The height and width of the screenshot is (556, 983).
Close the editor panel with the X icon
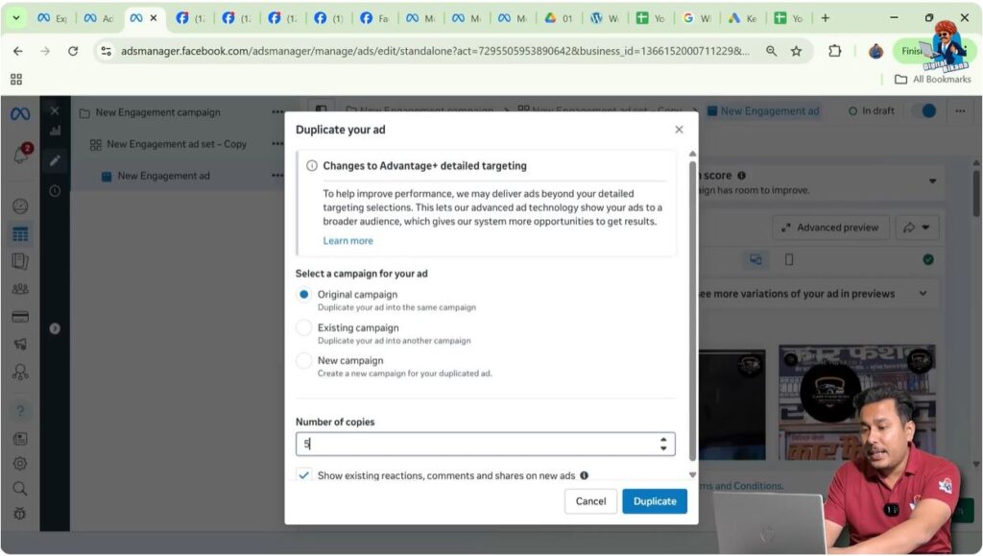click(x=55, y=111)
